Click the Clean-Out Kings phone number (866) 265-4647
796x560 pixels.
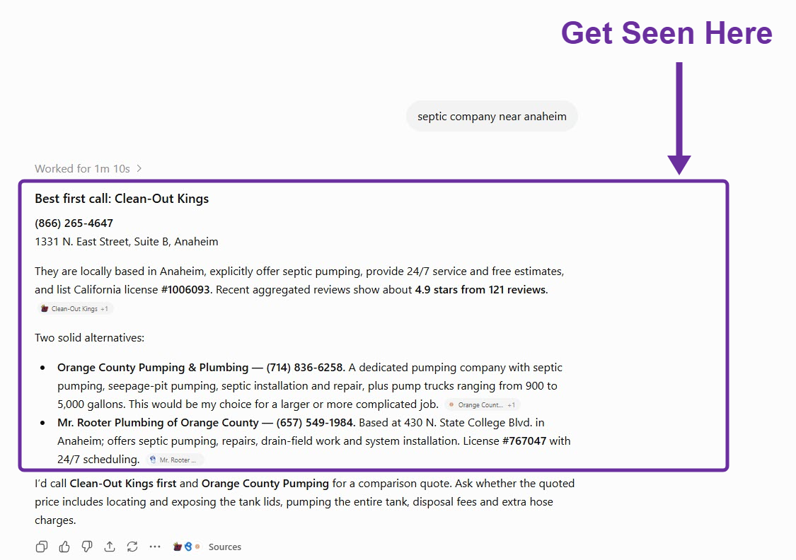coord(74,223)
